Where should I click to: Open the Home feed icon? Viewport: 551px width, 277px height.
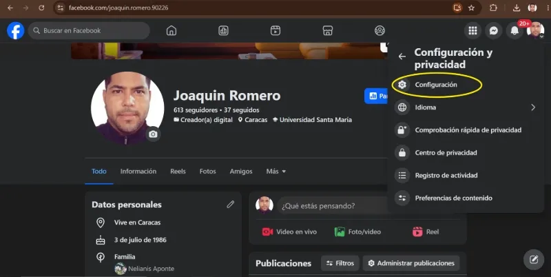pos(171,30)
